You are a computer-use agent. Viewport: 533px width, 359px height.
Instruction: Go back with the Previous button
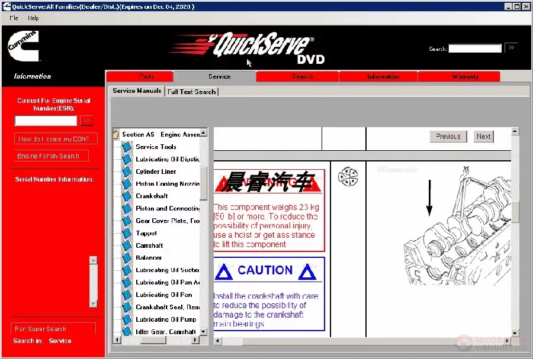[448, 137]
